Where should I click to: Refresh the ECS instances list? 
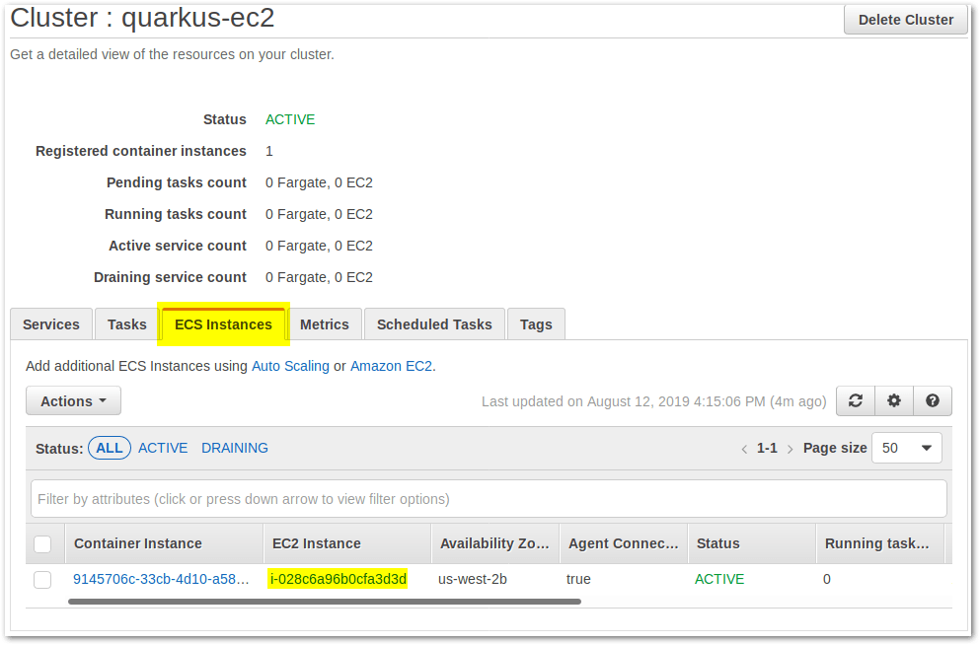click(855, 400)
